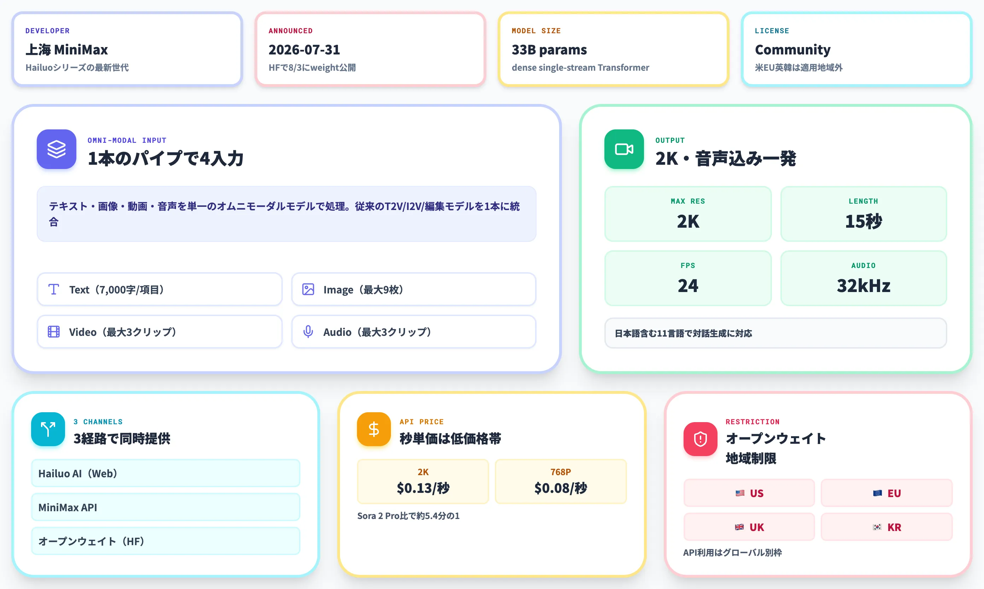Click the DEVELOPER card showing 上海 MiniMax

pos(127,49)
